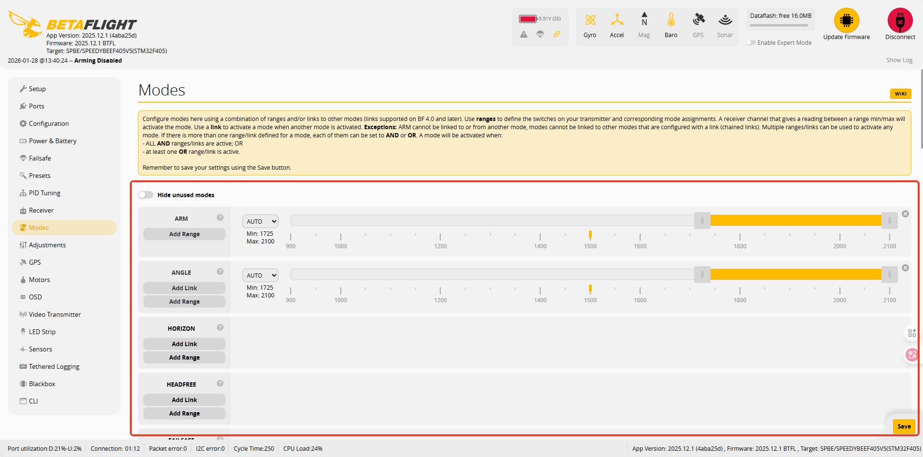Enable Expert Mode toggle

(751, 43)
